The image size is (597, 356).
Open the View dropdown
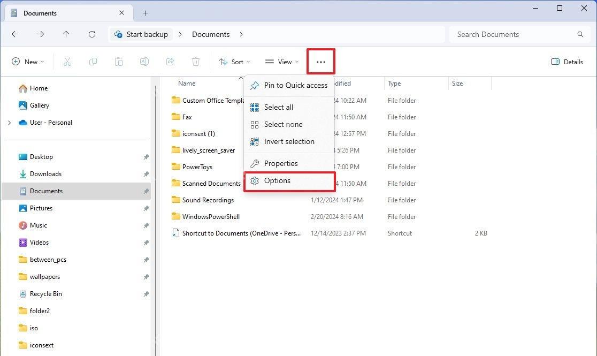282,62
